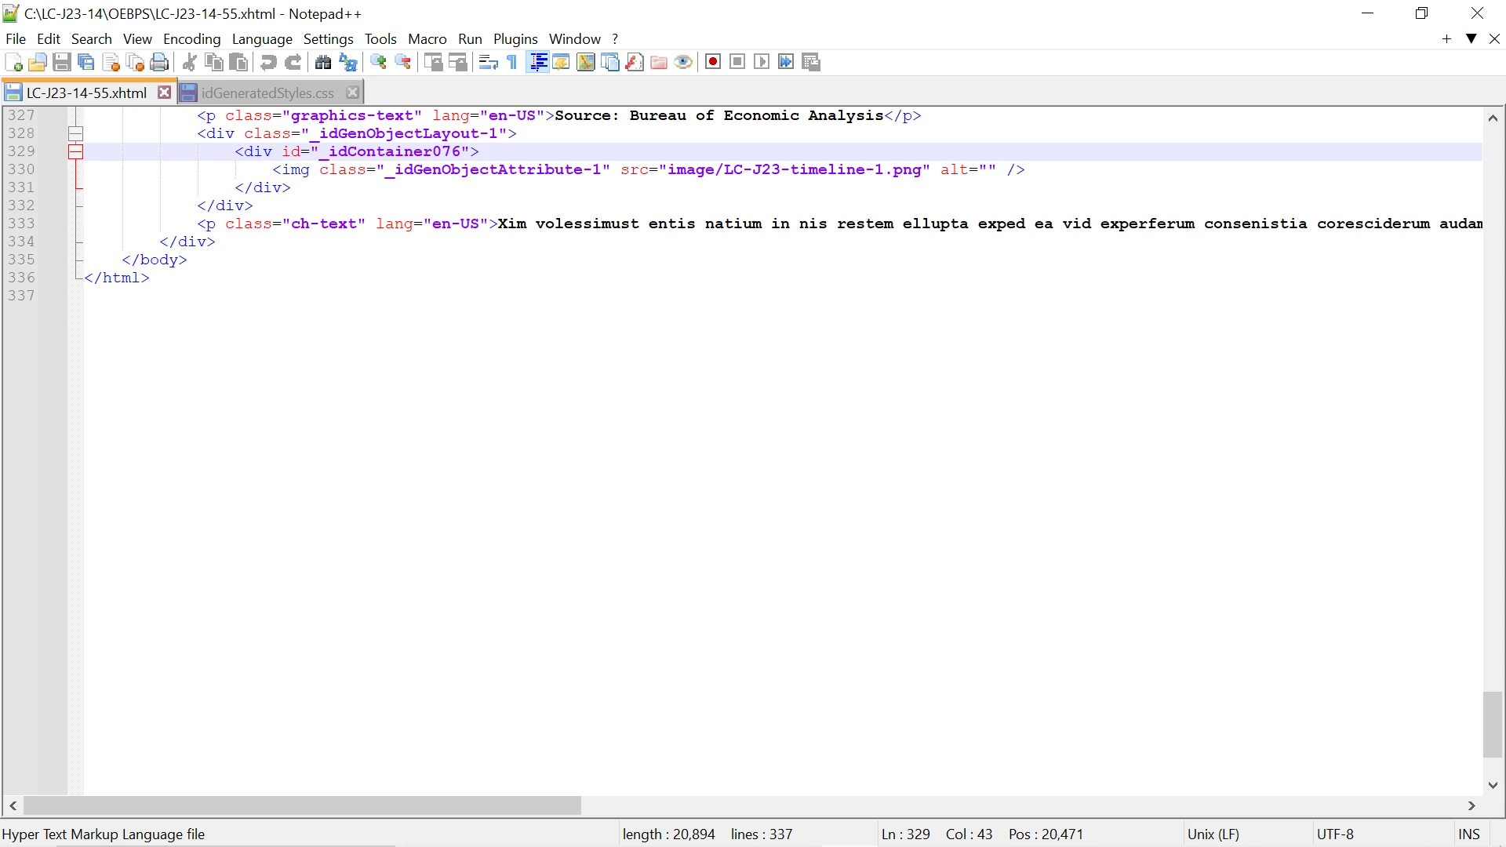Click the Zoom In toolbar icon
Image resolution: width=1506 pixels, height=847 pixels.
coord(379,62)
